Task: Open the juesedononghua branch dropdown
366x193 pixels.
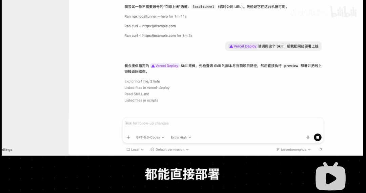Action: click(293, 149)
